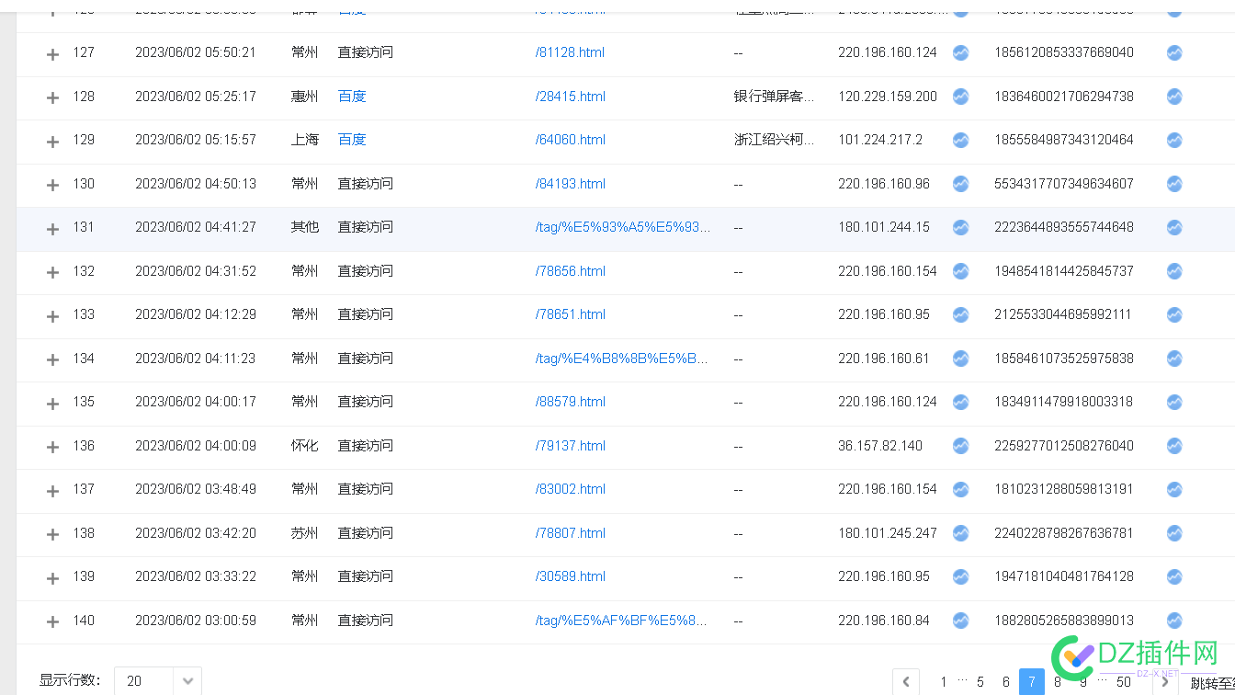The width and height of the screenshot is (1235, 695).
Task: Expand row 127 details with plus icon
Action: pos(52,54)
